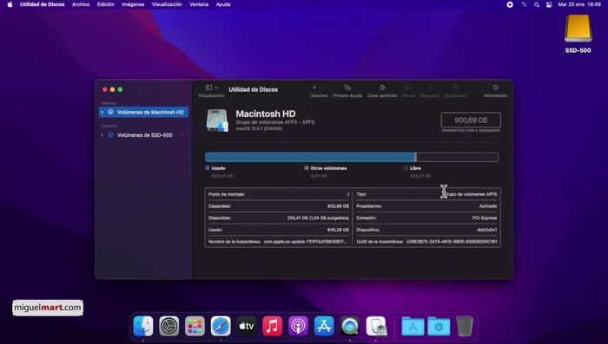Click the Macintosh HD title text
The width and height of the screenshot is (608, 344).
[266, 114]
